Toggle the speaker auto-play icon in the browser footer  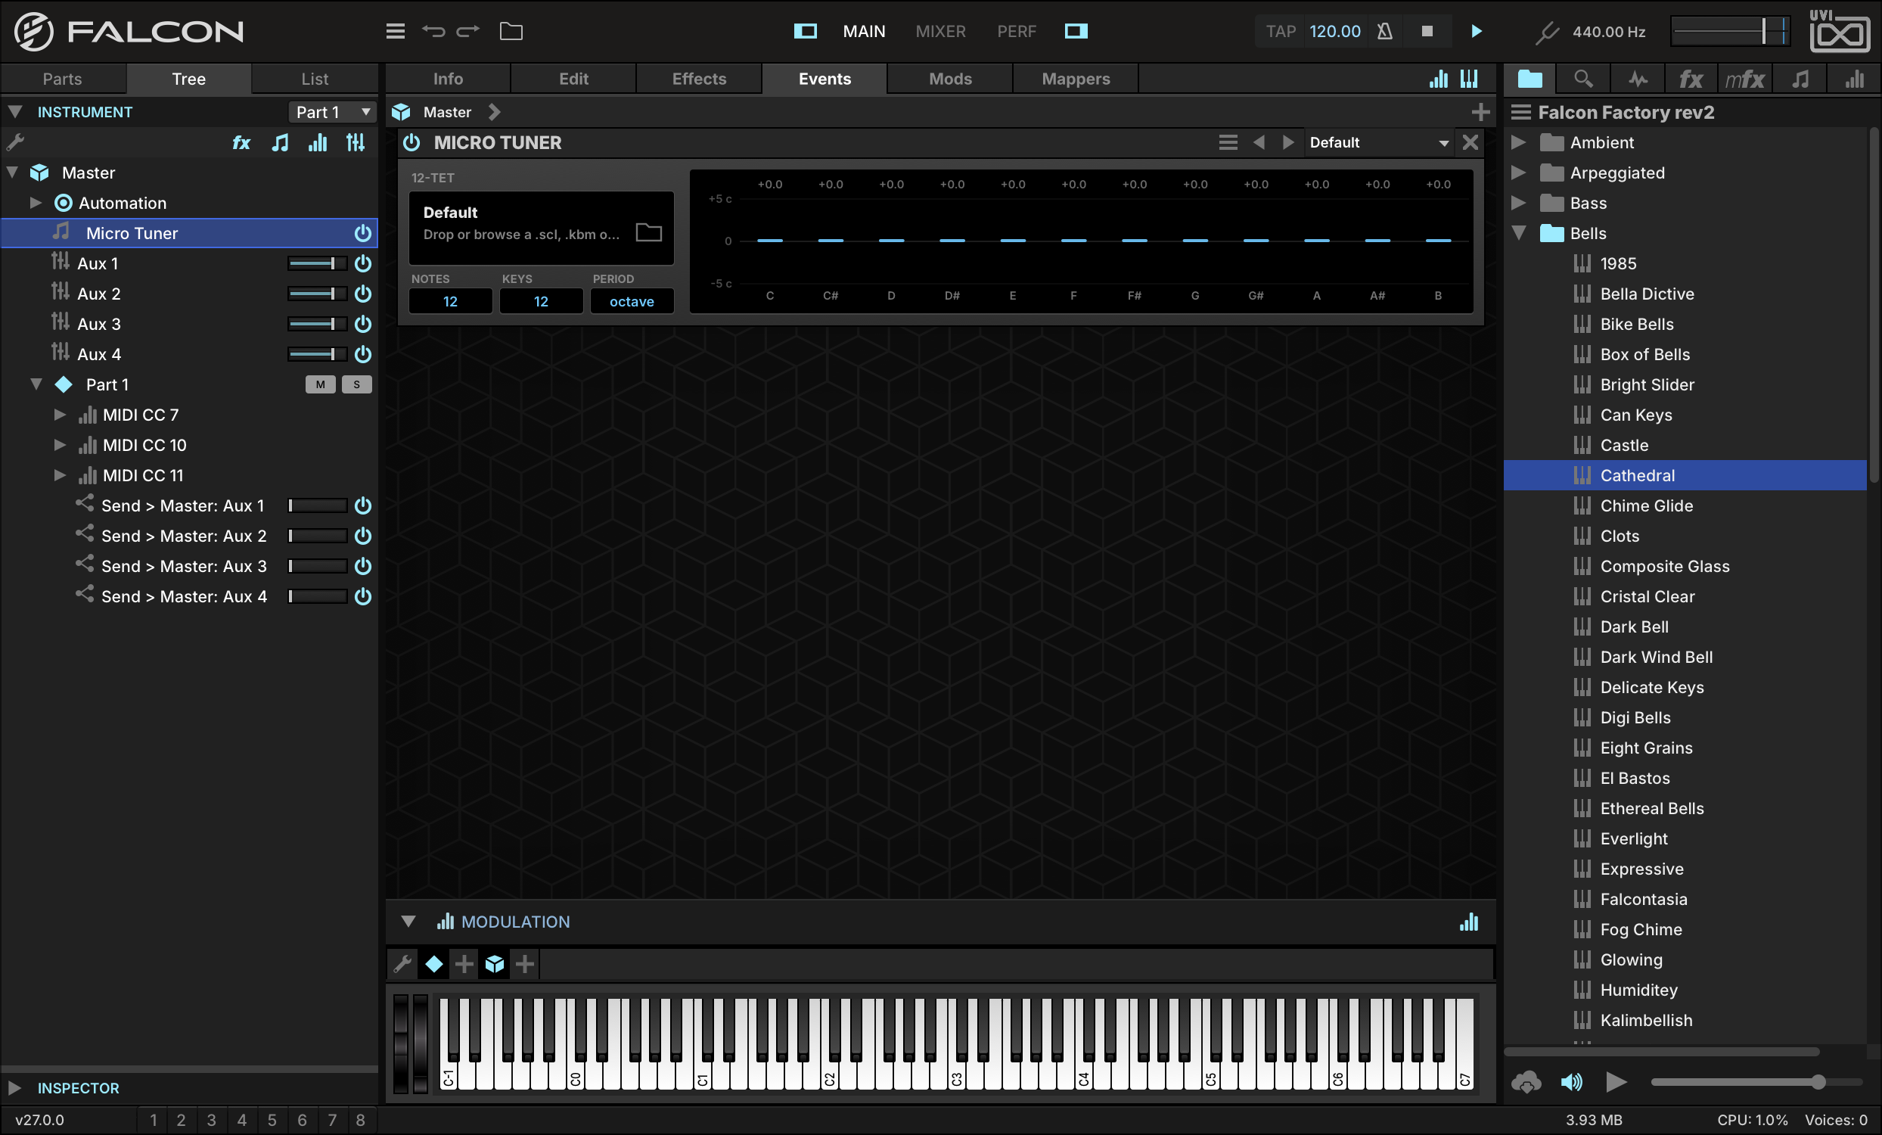(x=1571, y=1081)
